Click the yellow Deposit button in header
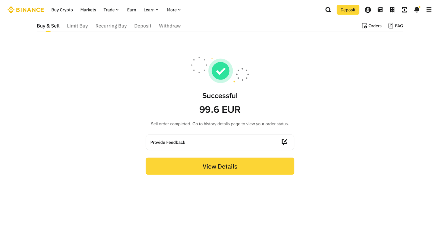This screenshot has height=248, width=440. pos(348,10)
